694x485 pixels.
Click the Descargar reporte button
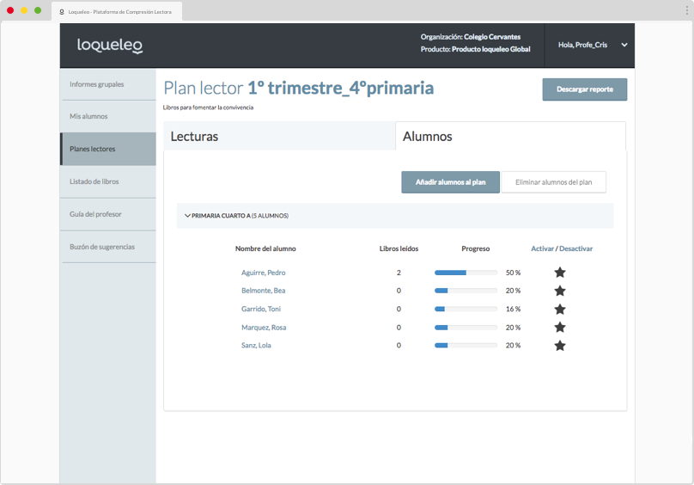point(585,89)
